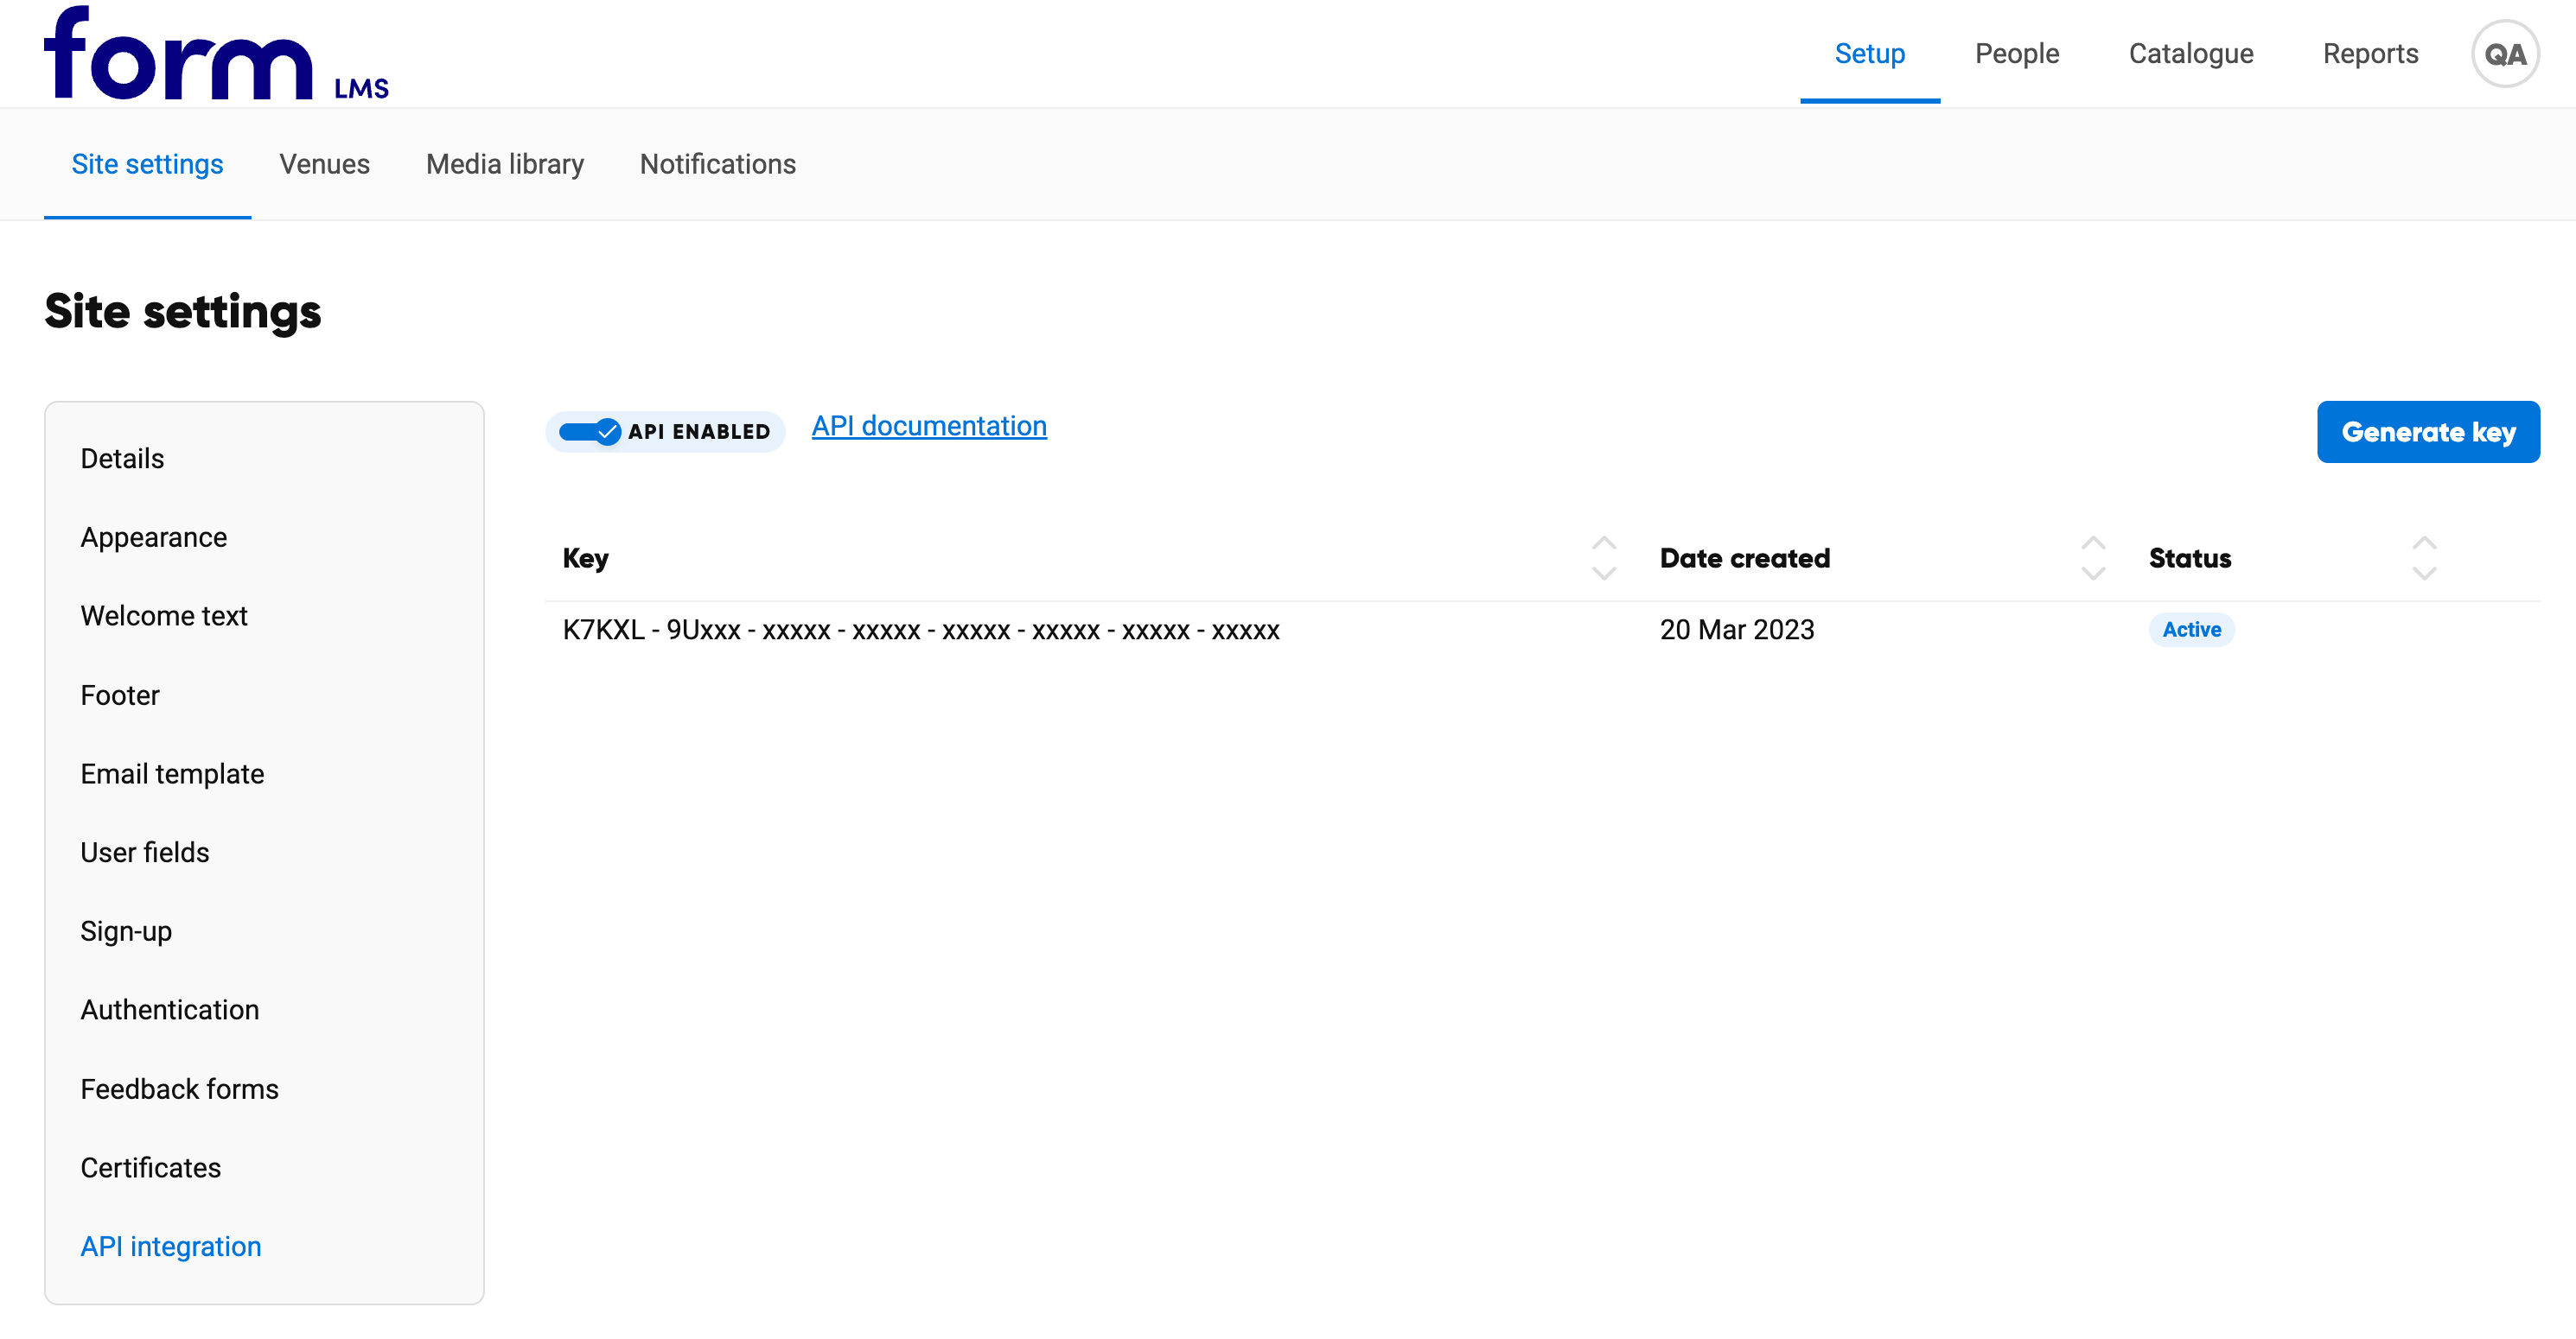Viewport: 2576px width, 1339px height.
Task: Click the K7KXL API key value
Action: point(921,631)
